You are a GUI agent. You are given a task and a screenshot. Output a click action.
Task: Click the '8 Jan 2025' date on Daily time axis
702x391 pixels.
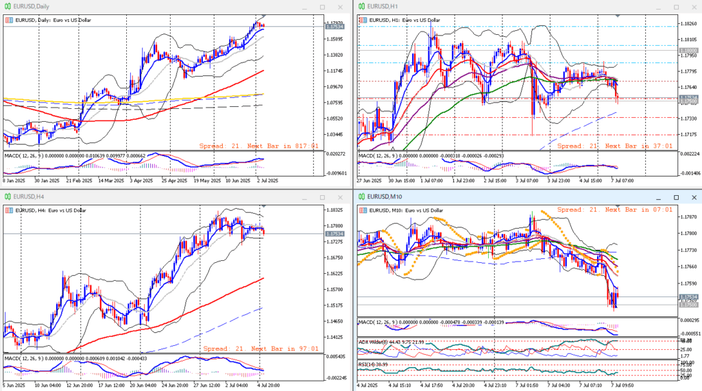point(14,181)
